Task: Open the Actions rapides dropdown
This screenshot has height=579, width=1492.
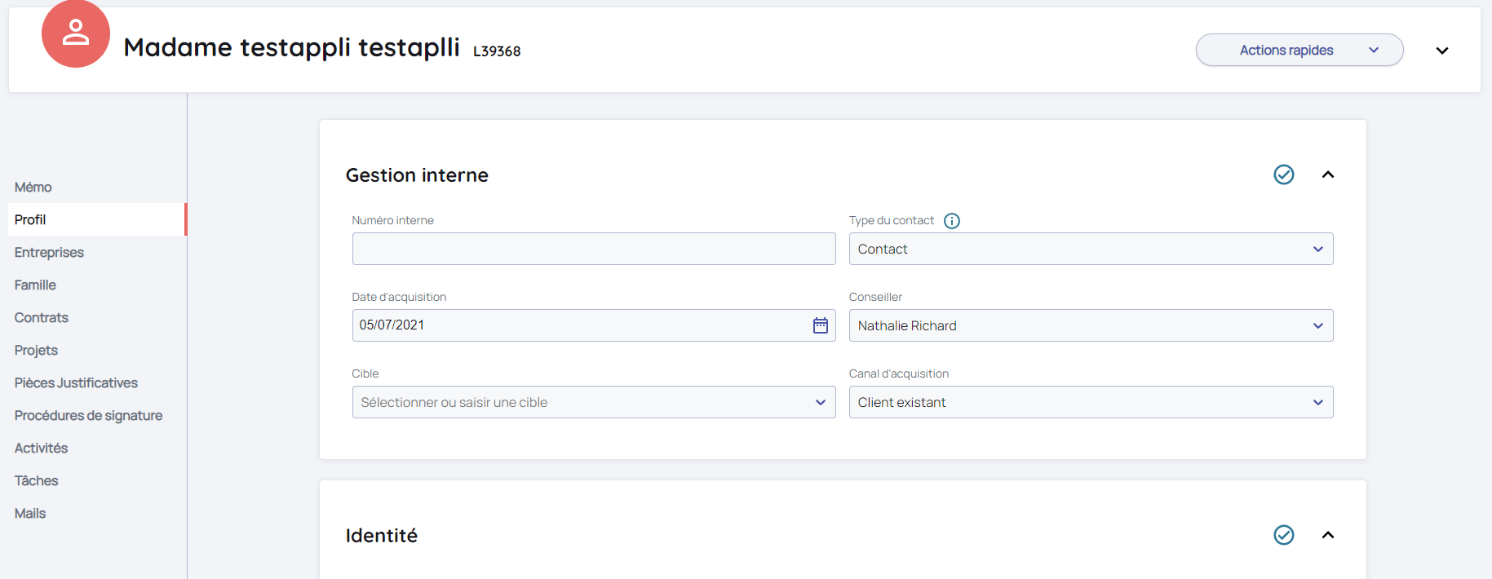Action: [x=1299, y=51]
